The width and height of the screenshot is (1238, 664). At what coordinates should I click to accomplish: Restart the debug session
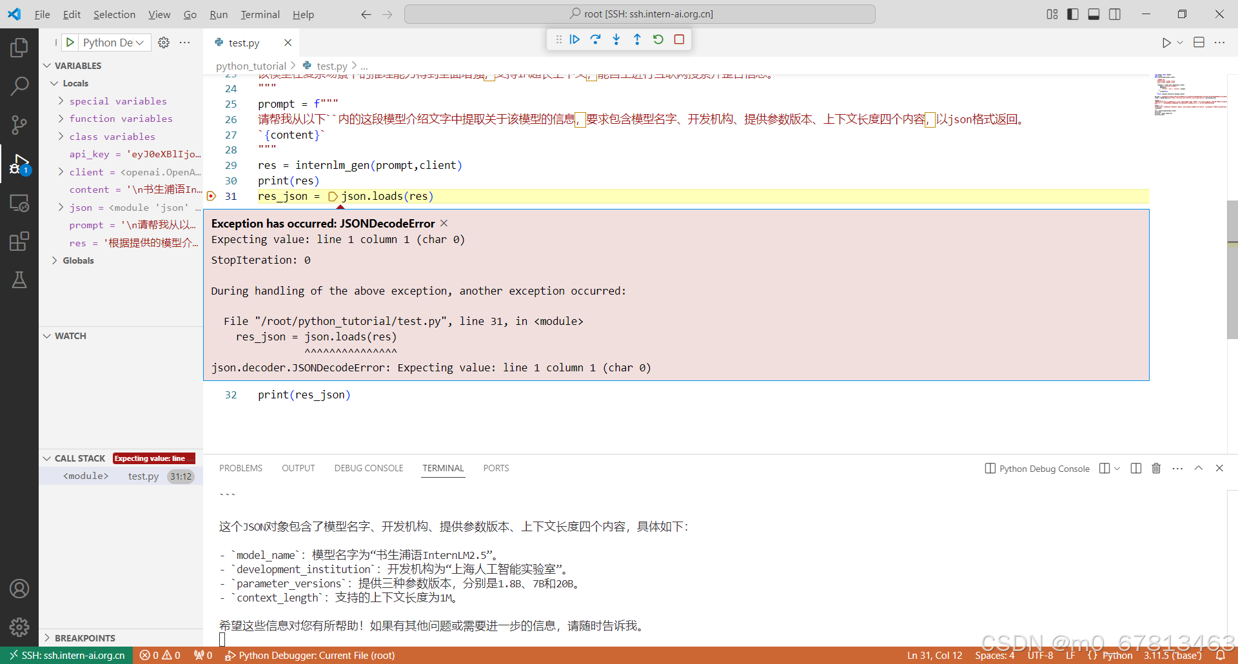pyautogui.click(x=658, y=39)
